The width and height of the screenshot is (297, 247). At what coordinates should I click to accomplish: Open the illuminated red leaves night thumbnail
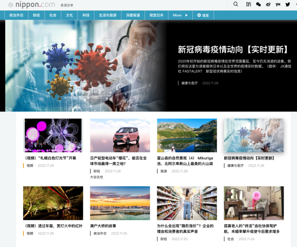(x=53, y=203)
